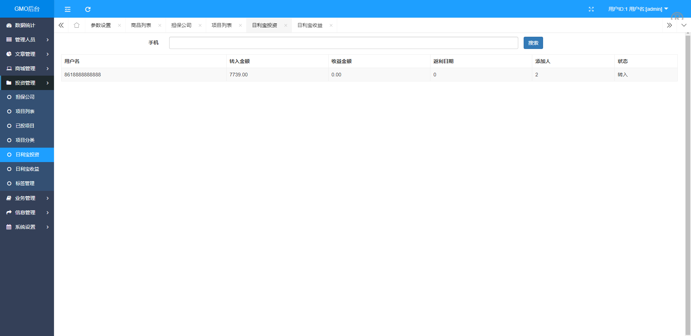Open the admin user dropdown
This screenshot has width=691, height=336.
pos(638,9)
